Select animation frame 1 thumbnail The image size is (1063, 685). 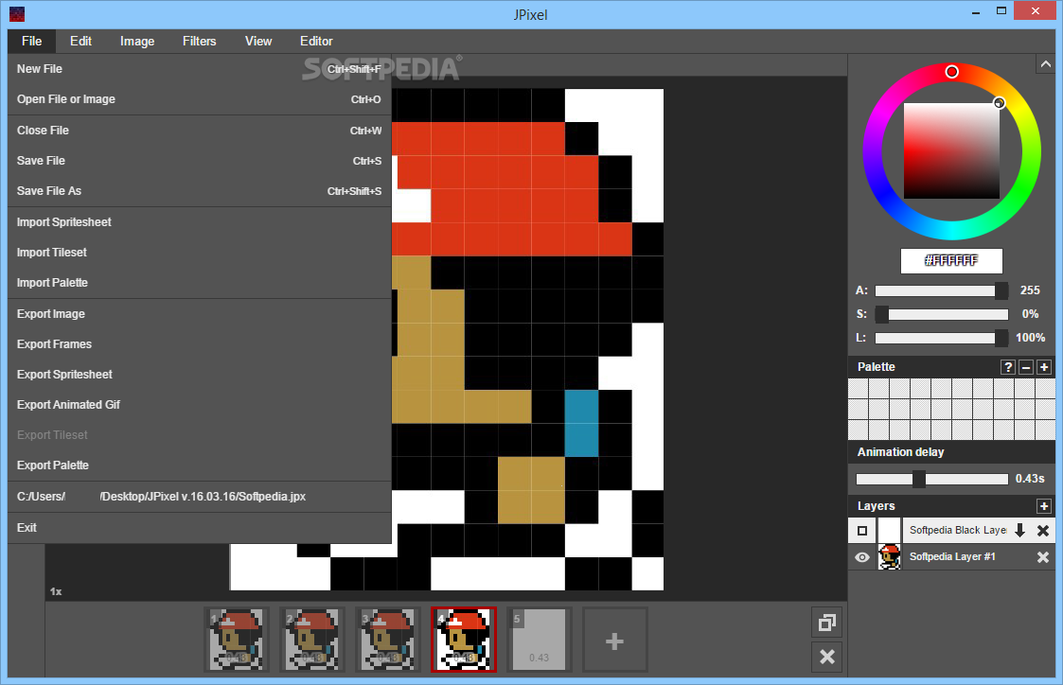tap(236, 640)
